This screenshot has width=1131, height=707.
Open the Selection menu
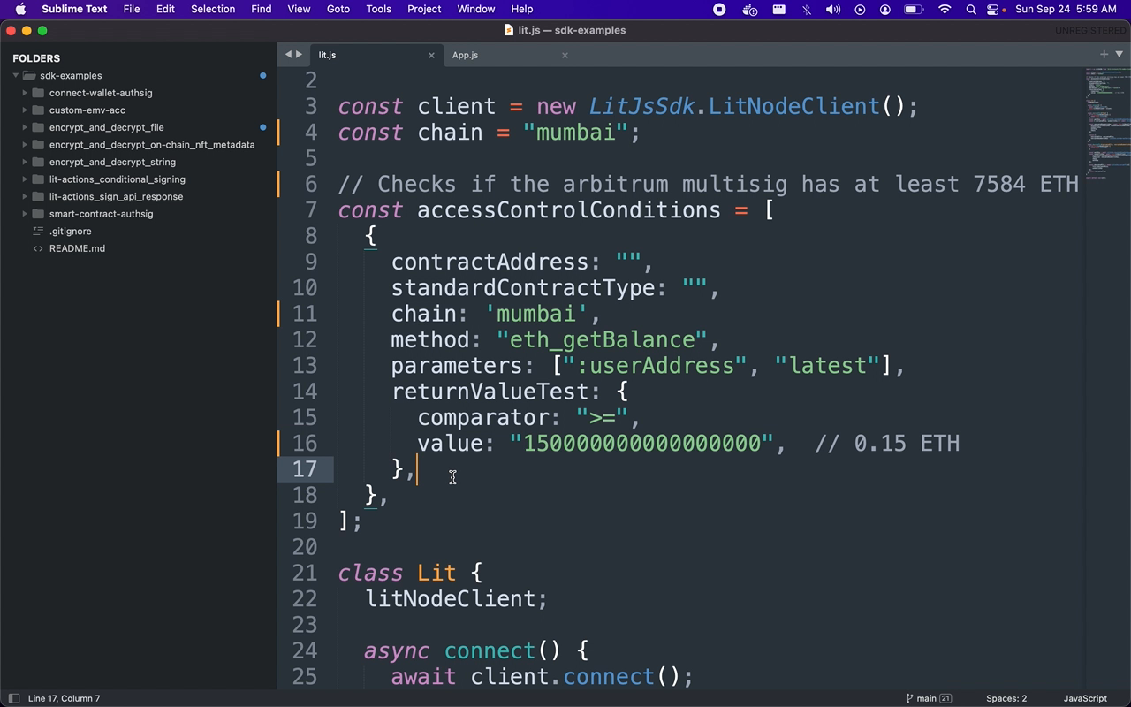pos(213,9)
